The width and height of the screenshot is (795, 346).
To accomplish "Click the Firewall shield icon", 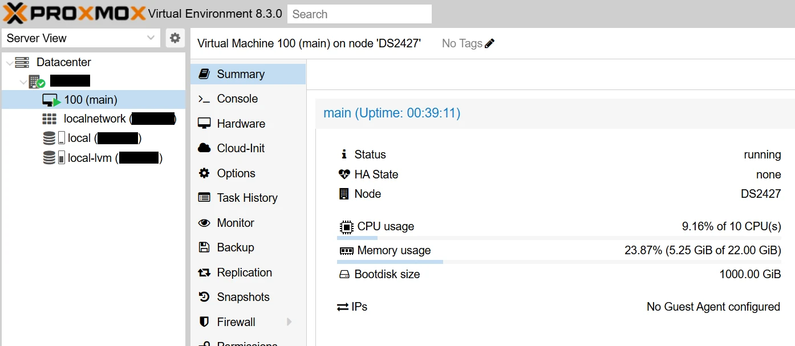I will pyautogui.click(x=204, y=322).
